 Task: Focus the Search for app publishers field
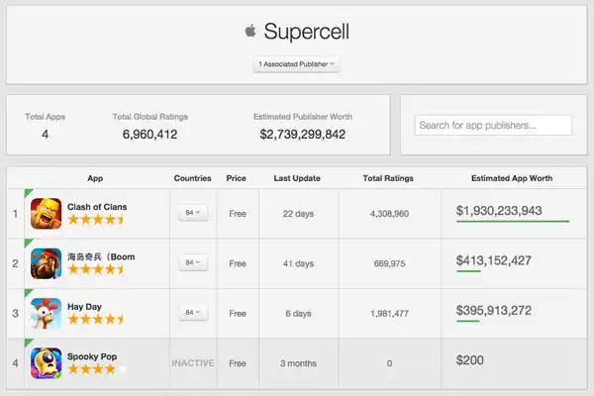click(493, 126)
